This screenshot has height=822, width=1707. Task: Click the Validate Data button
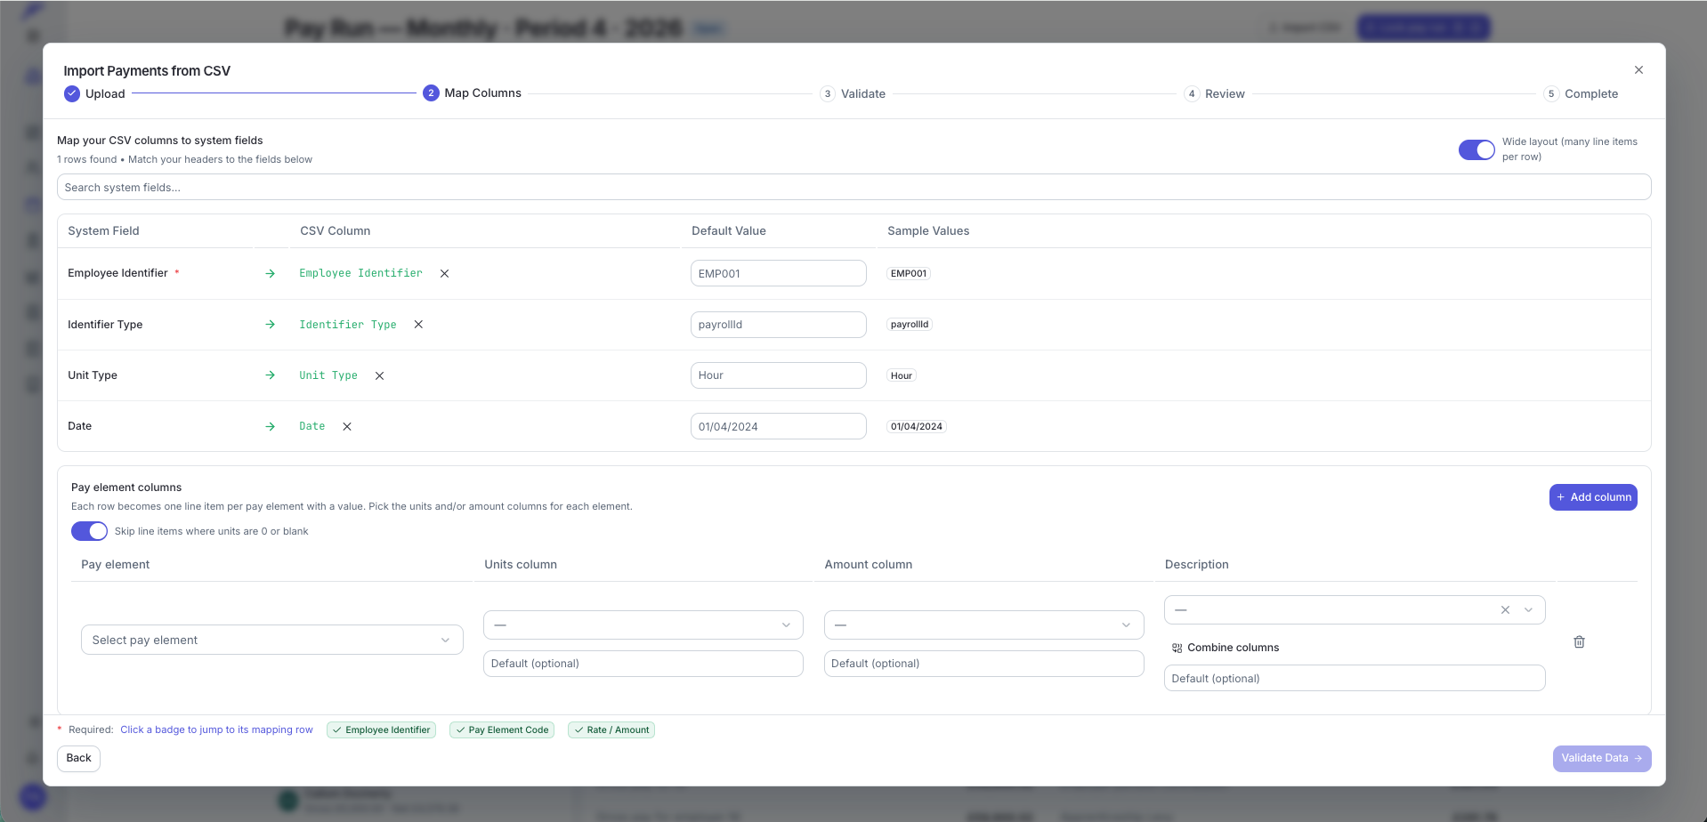[1602, 758]
